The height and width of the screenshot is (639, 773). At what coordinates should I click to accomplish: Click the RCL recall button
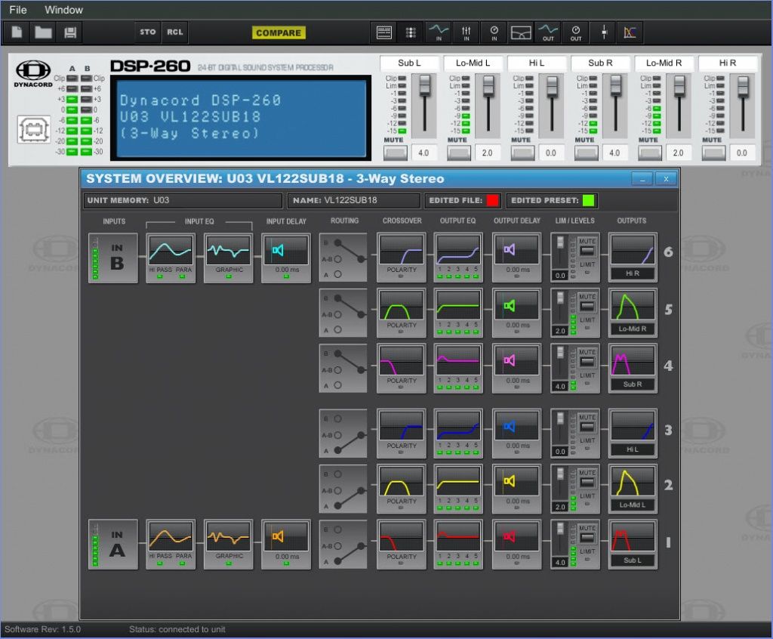tap(174, 32)
